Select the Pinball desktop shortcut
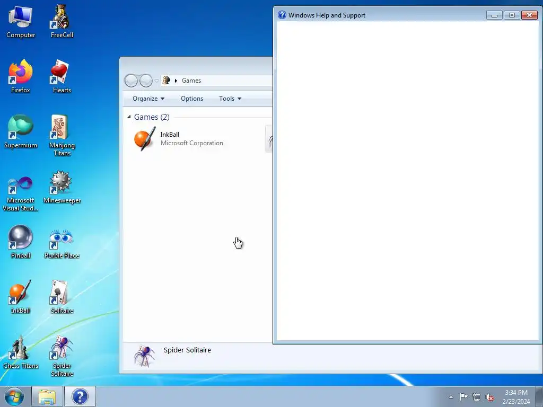543x407 pixels. tap(21, 242)
